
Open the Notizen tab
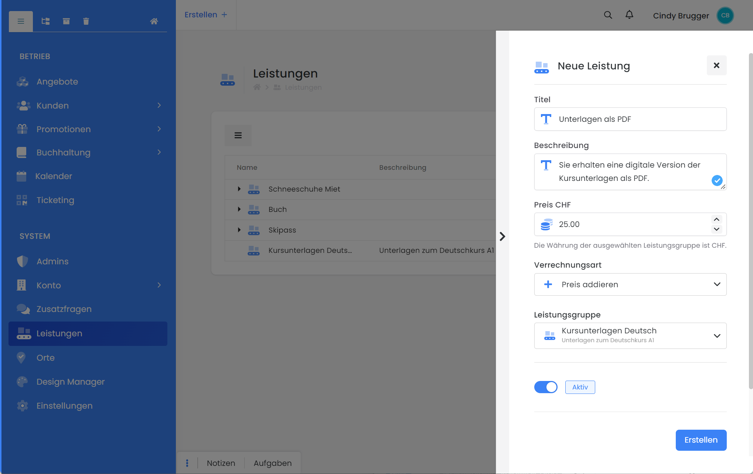(221, 463)
